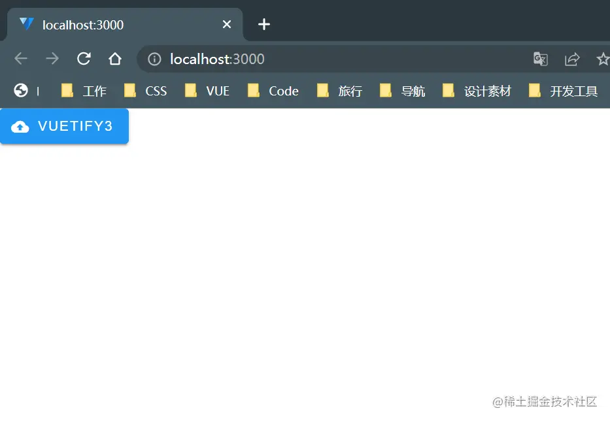Viewport: 610px width, 421px height.
Task: Click the home icon
Action: coord(114,59)
